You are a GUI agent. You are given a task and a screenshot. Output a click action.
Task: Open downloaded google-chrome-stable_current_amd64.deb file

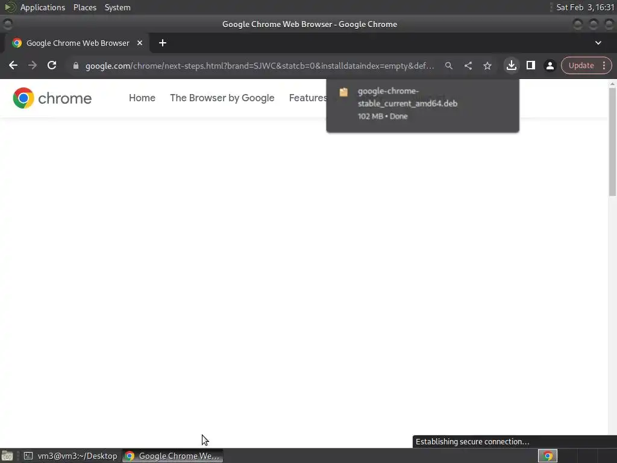click(422, 104)
